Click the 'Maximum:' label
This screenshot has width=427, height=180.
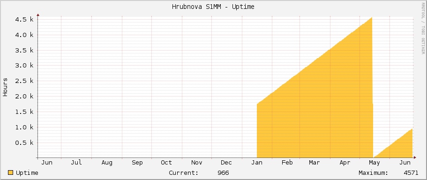point(374,173)
